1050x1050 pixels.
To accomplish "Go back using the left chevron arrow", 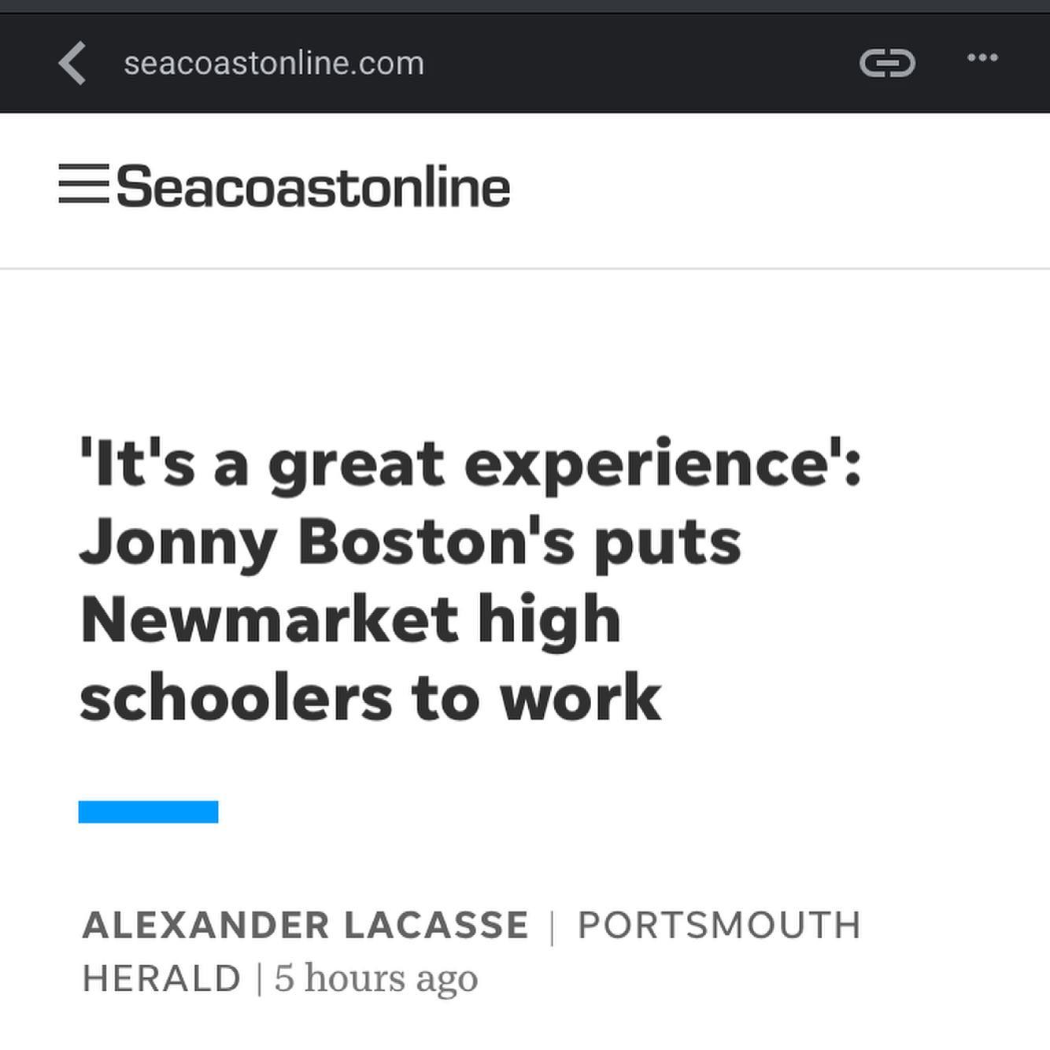I will pyautogui.click(x=72, y=63).
